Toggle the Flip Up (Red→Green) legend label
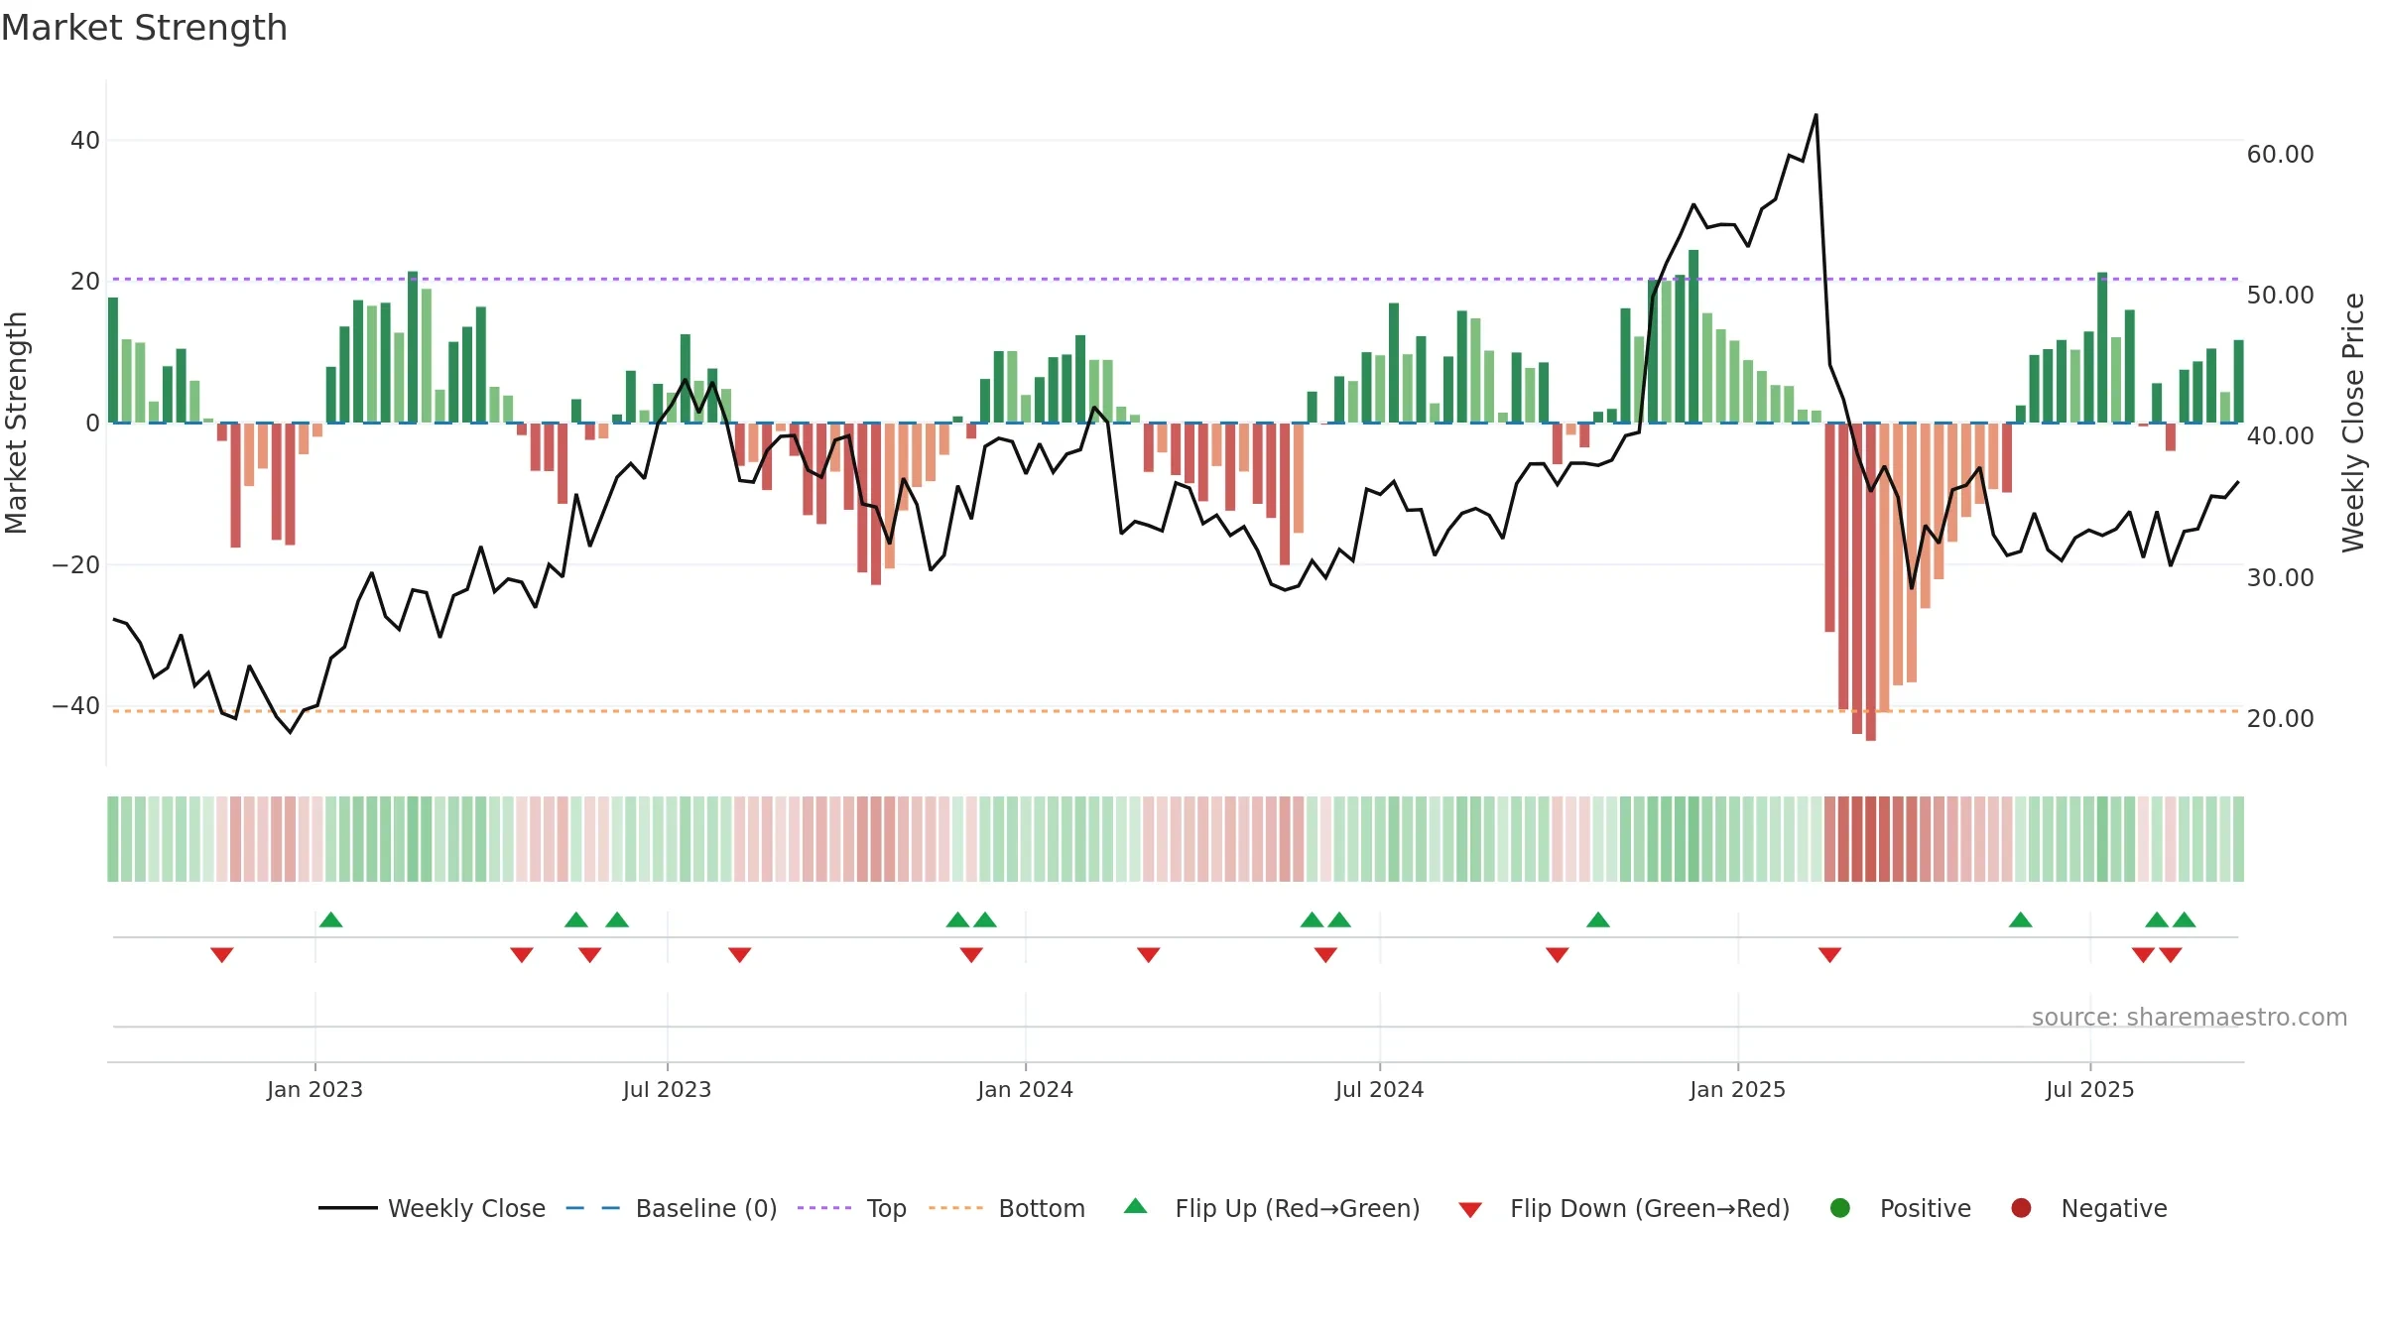Screen dimensions: 2381x1339 tap(1298, 1209)
